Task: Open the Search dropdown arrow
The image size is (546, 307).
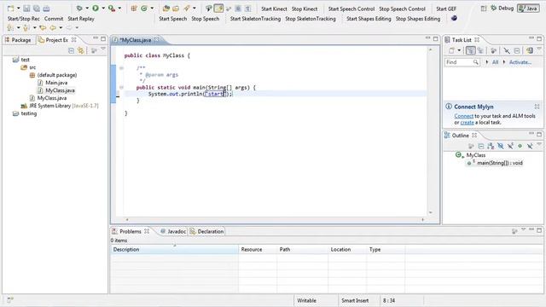Action: [195, 8]
